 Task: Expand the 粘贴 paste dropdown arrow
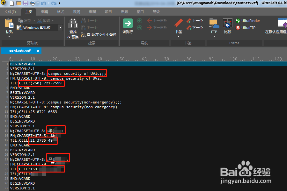pos(9,37)
